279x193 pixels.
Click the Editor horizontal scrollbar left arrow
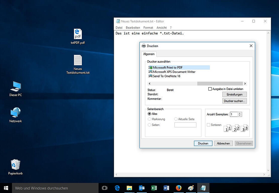coord(116,174)
